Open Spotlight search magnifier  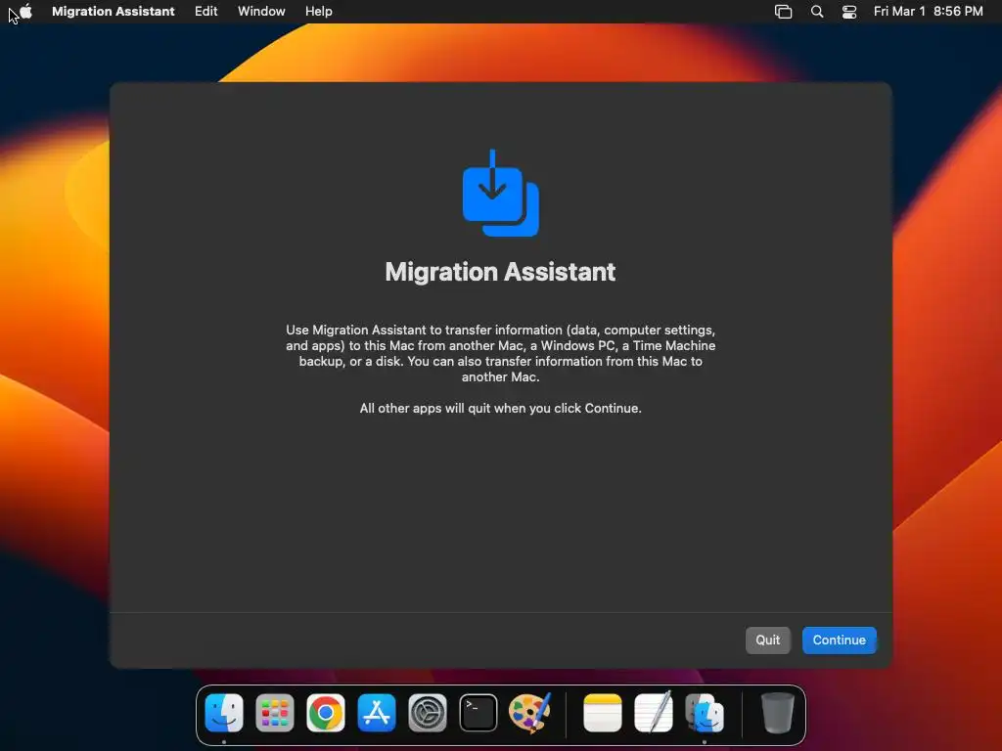817,12
